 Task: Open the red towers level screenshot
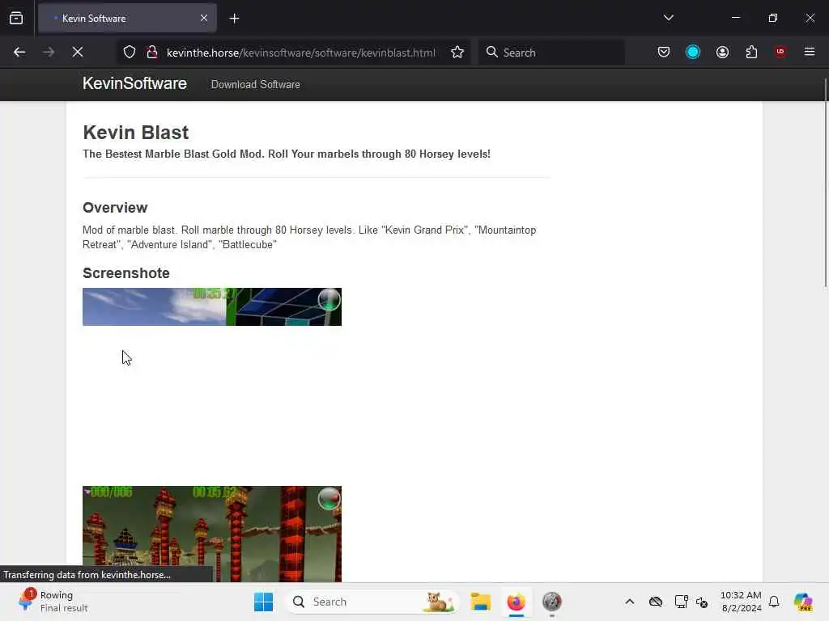(x=212, y=534)
